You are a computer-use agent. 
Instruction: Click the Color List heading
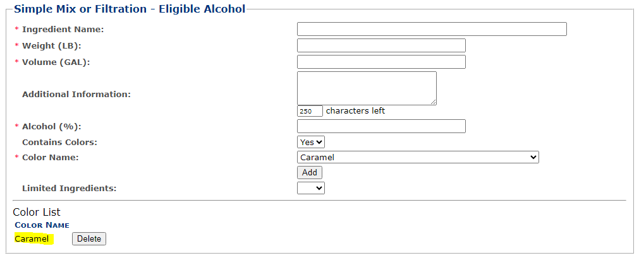37,212
